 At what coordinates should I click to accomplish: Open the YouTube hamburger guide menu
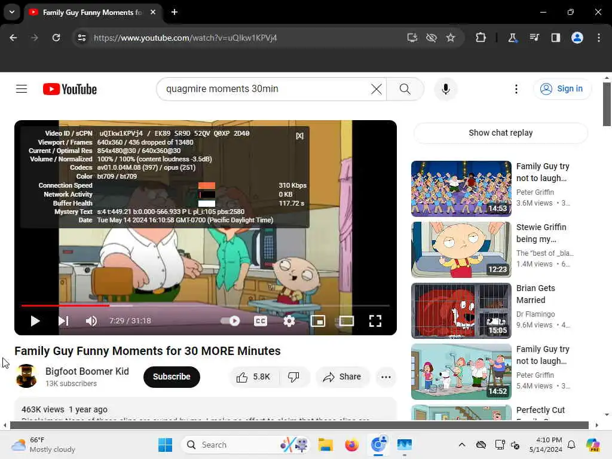22,89
